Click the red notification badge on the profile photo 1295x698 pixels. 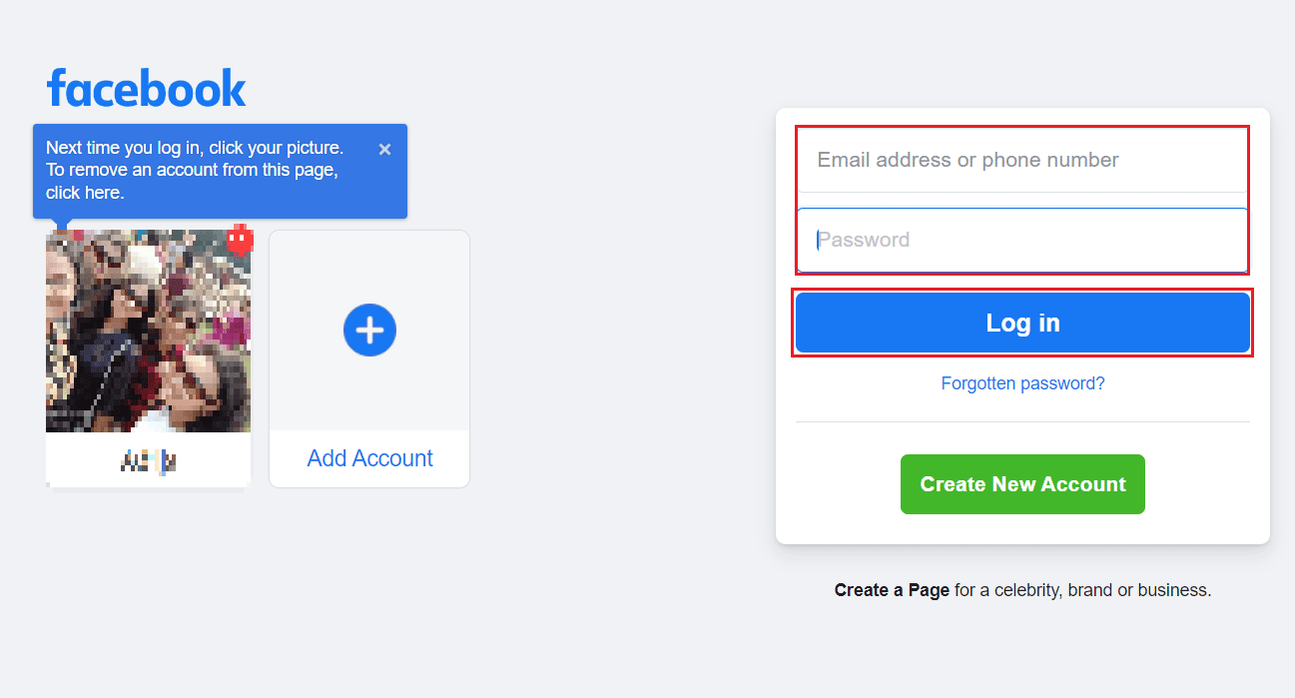click(x=241, y=240)
